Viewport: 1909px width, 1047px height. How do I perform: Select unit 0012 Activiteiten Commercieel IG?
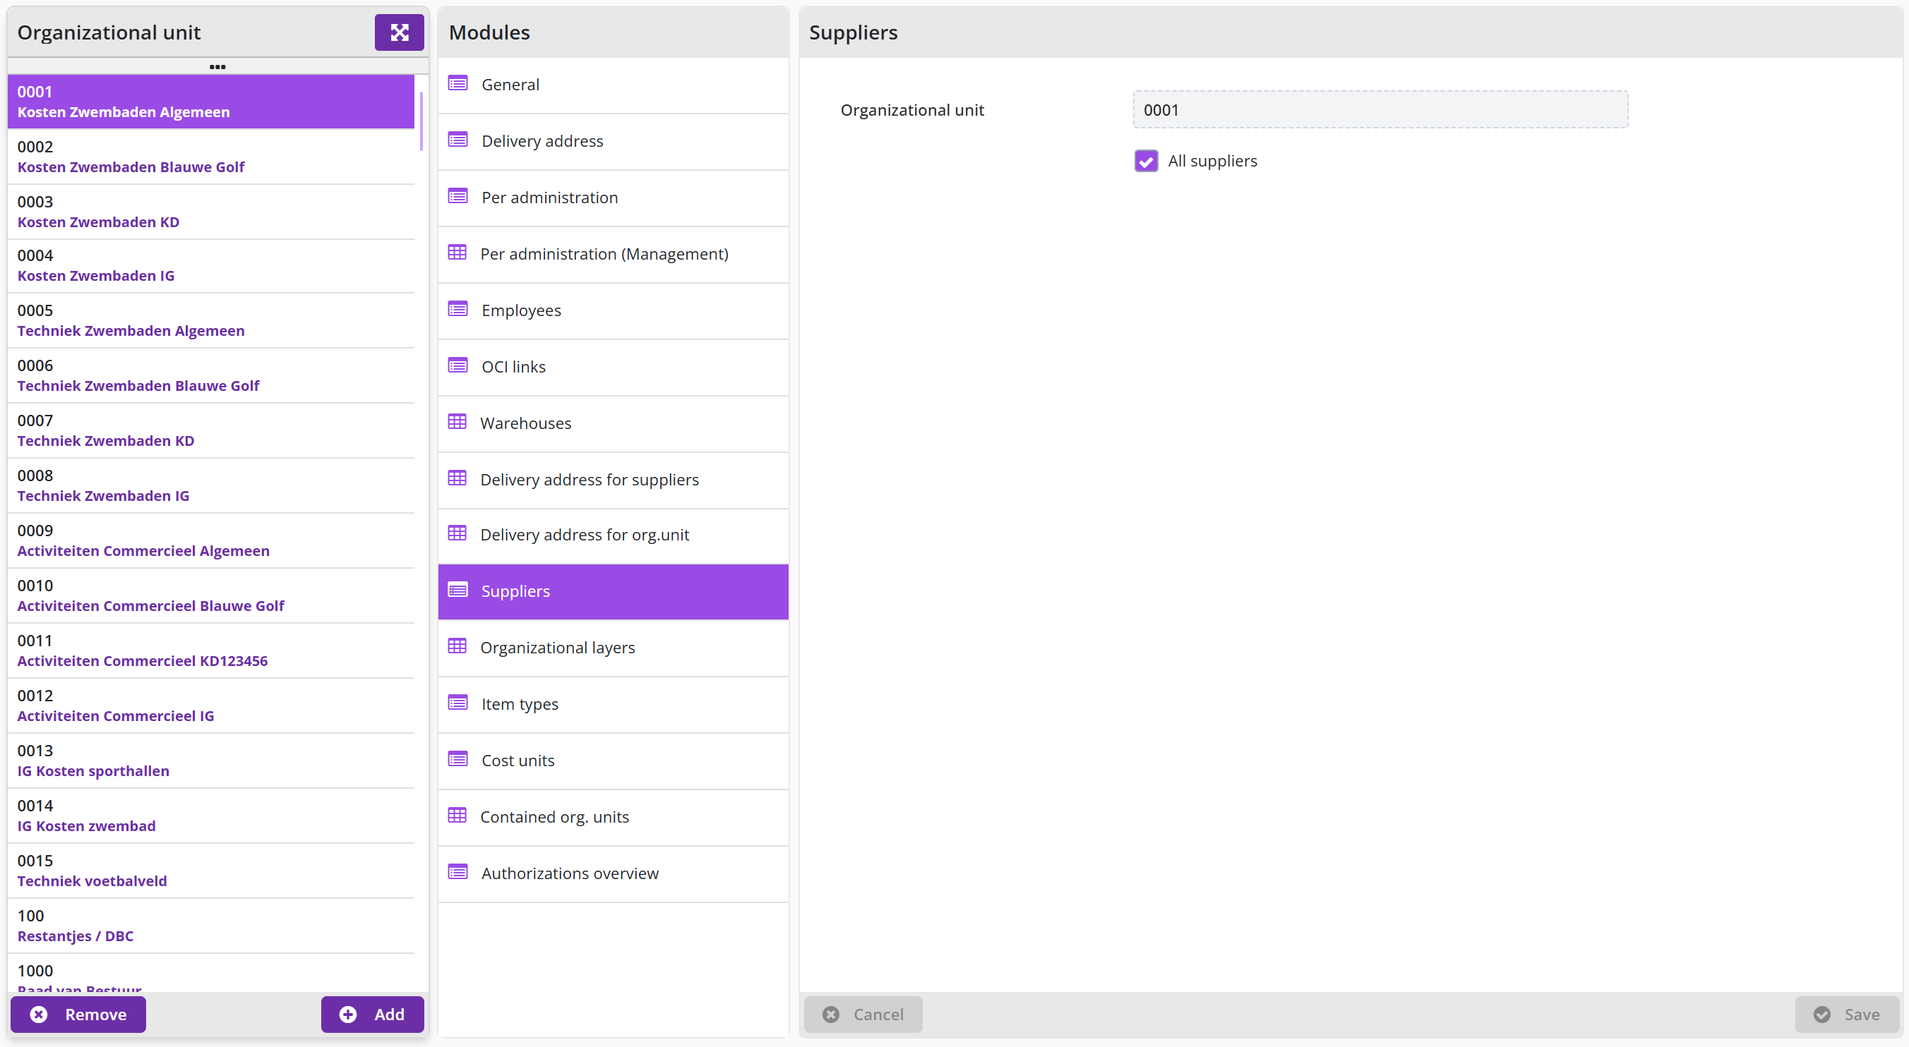[x=210, y=706]
